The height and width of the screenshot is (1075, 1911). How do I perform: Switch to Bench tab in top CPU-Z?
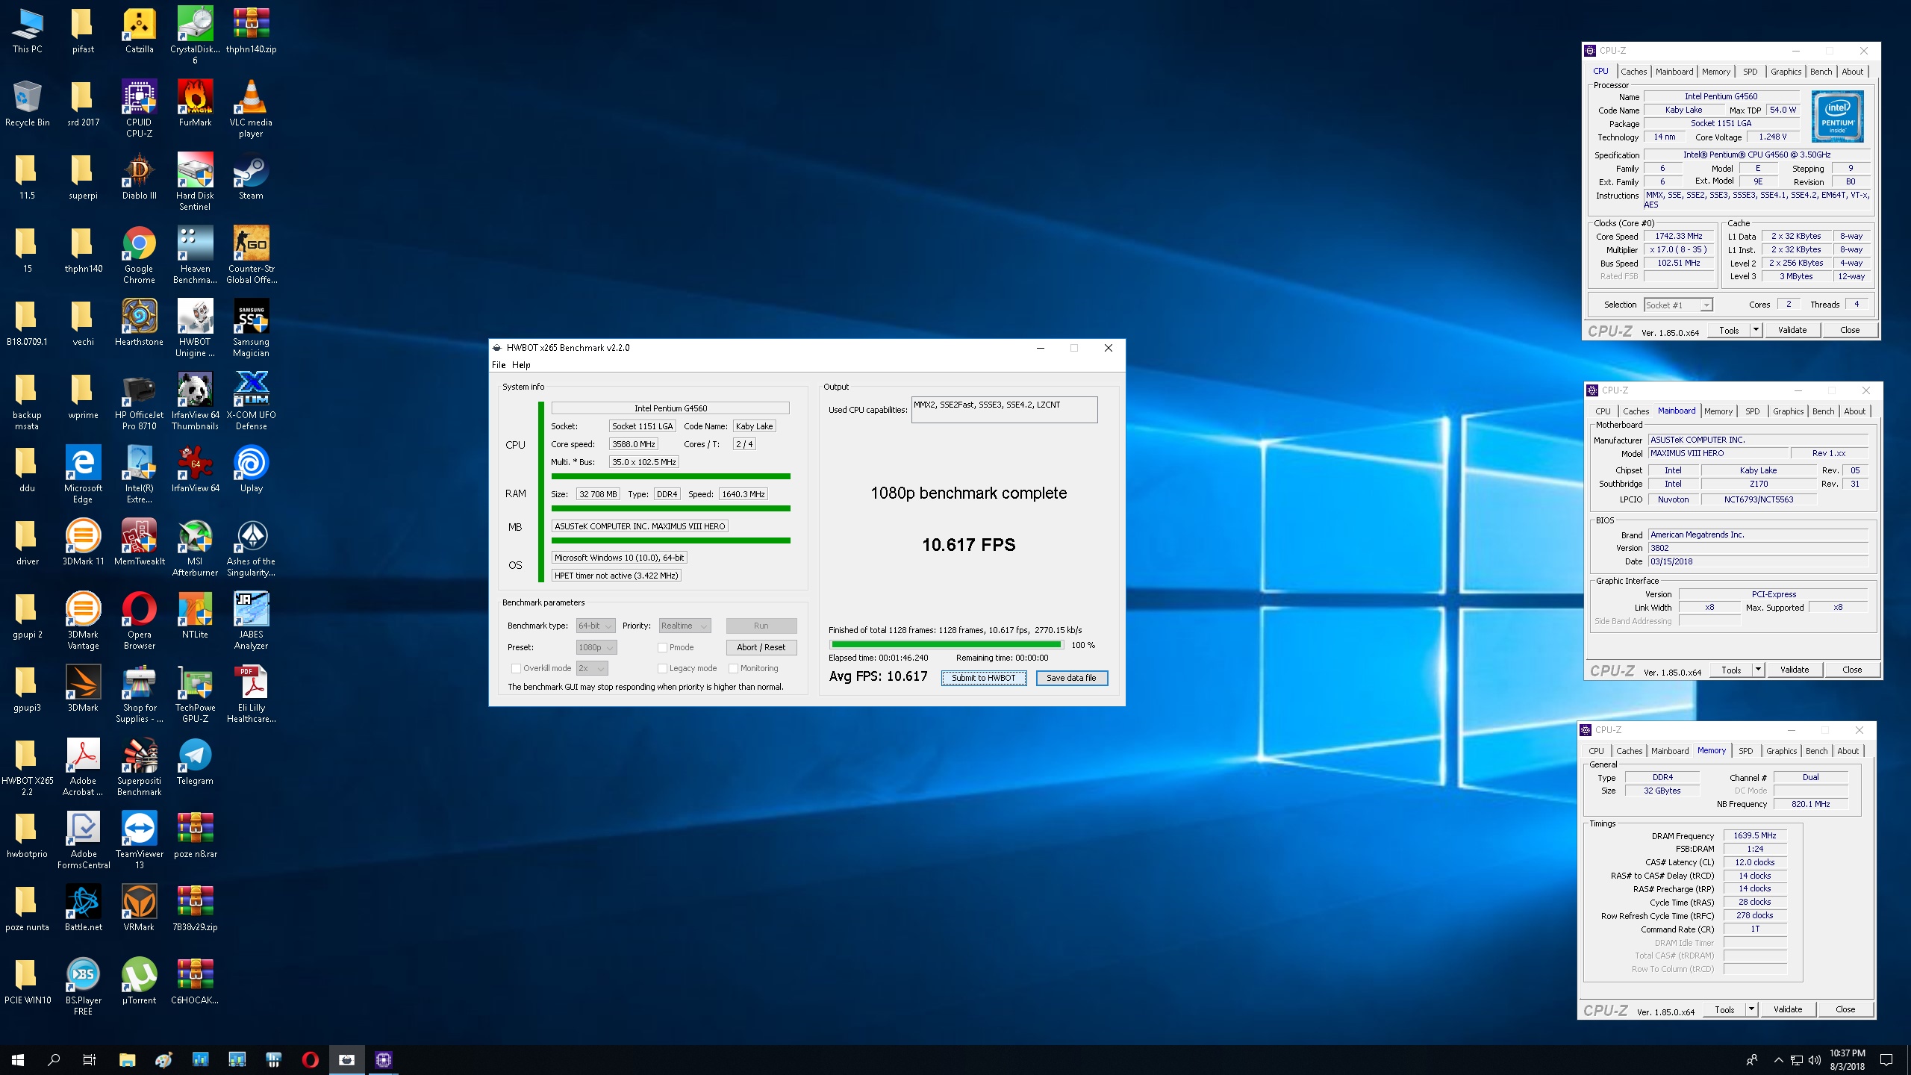[x=1821, y=72]
